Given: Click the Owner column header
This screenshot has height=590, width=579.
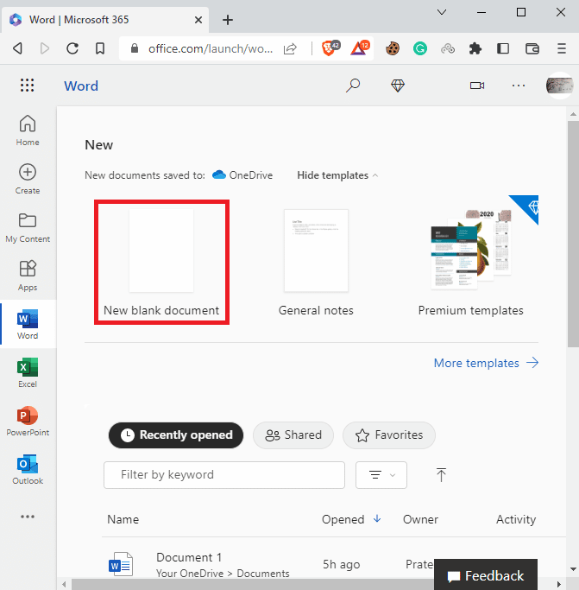Looking at the screenshot, I should pyautogui.click(x=420, y=519).
